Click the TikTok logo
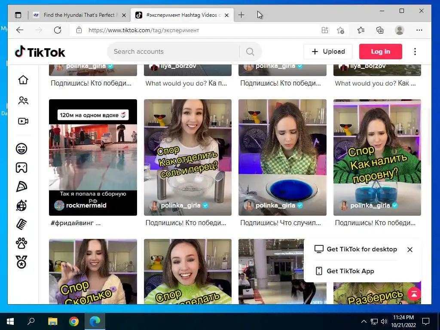Image resolution: width=440 pixels, height=330 pixels. pyautogui.click(x=40, y=52)
